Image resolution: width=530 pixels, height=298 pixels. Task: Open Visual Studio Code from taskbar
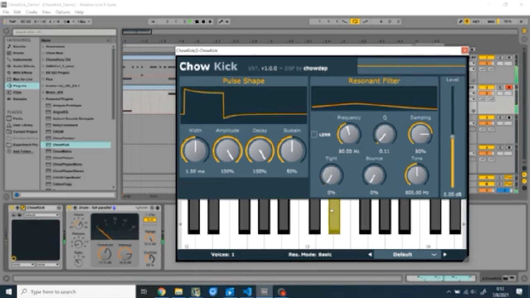click(x=247, y=292)
